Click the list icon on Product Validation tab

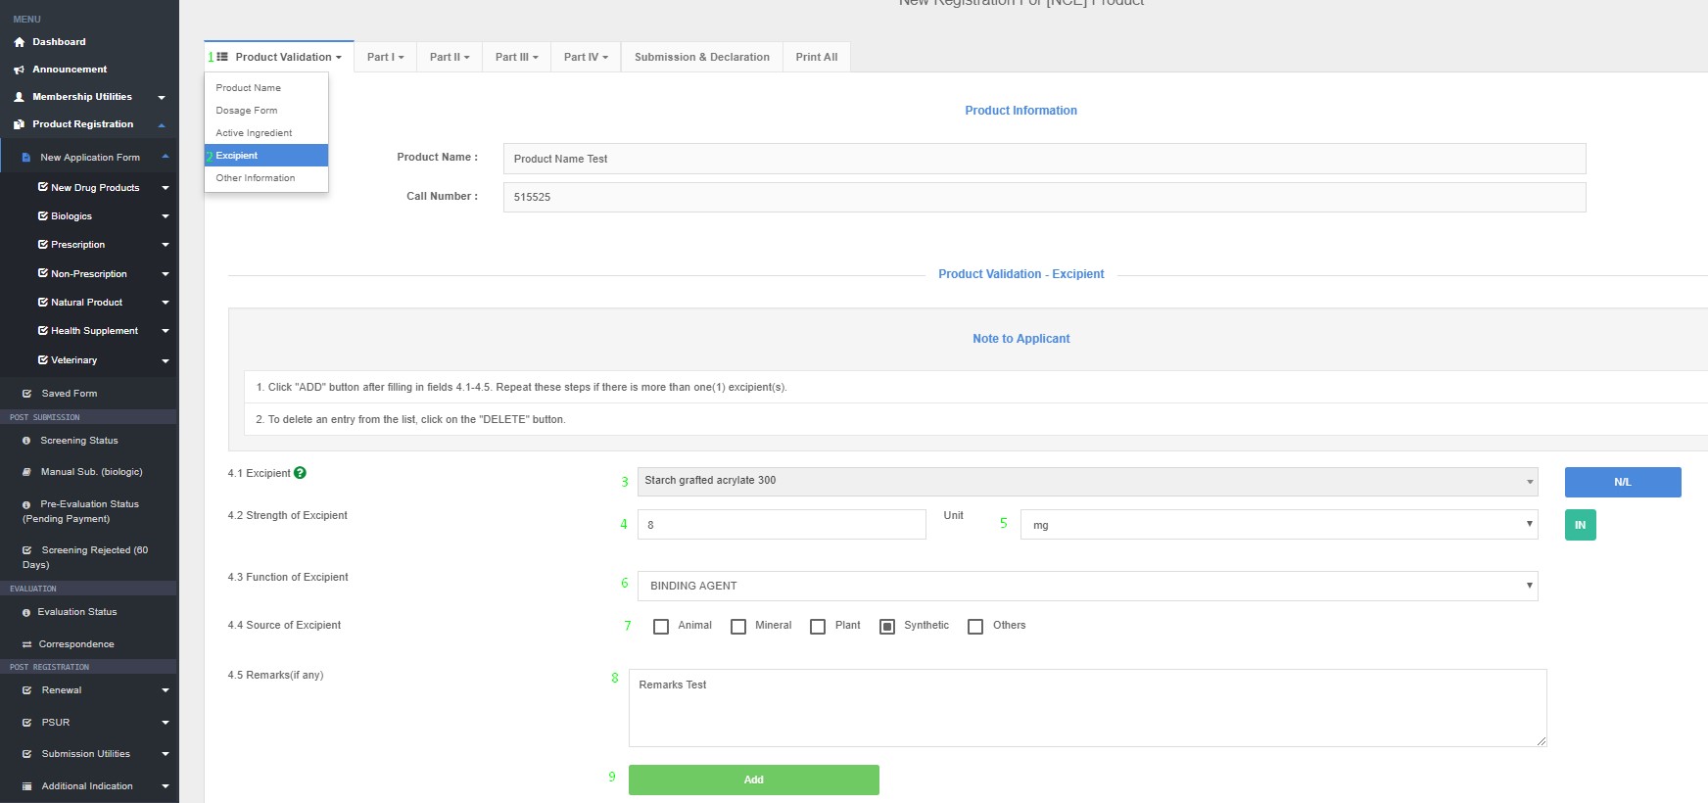click(x=222, y=57)
